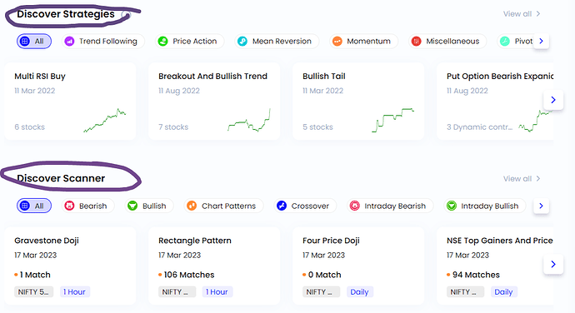Screen dimensions: 575x313
Task: Click the orange Chart Patterns icon
Action: coord(192,206)
